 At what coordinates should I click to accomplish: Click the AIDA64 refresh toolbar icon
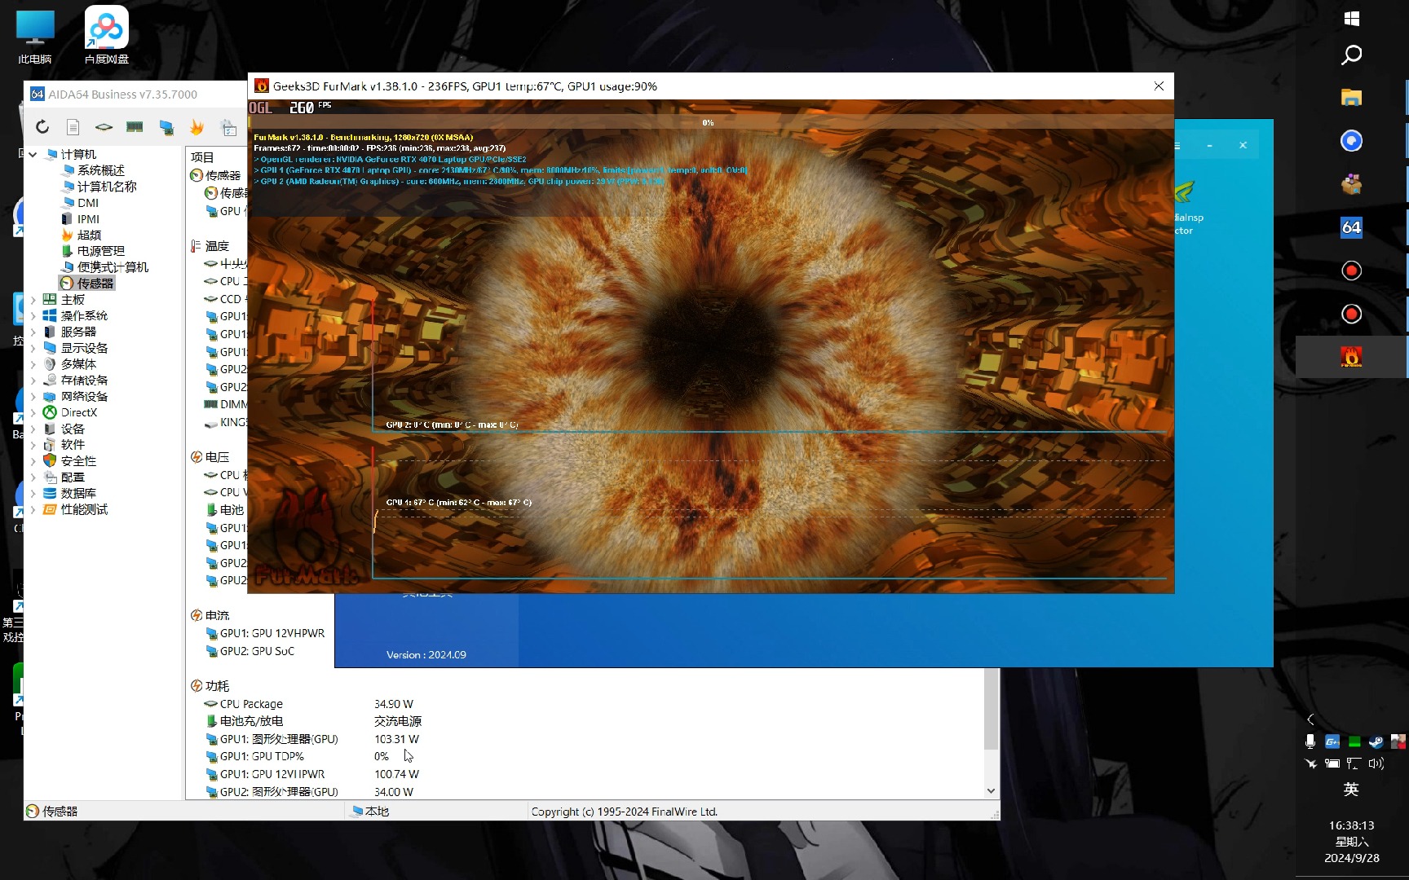pyautogui.click(x=42, y=127)
